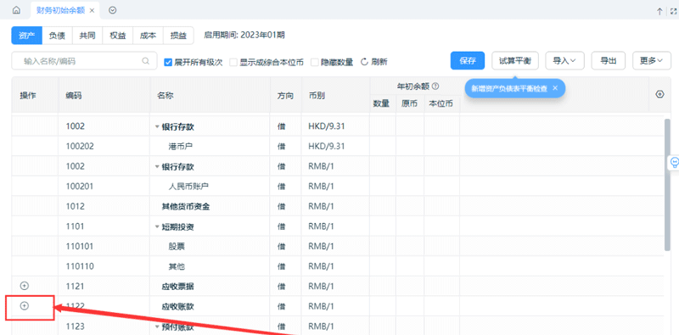Select the 人民币账户 row name
Viewport: 679px width, 335px height.
point(188,187)
